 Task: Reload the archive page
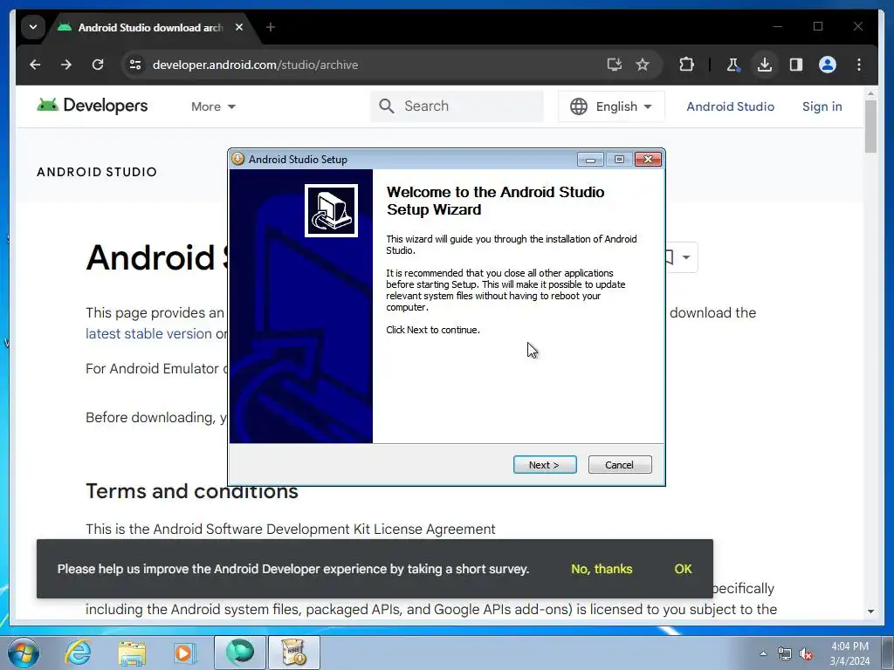pos(98,65)
